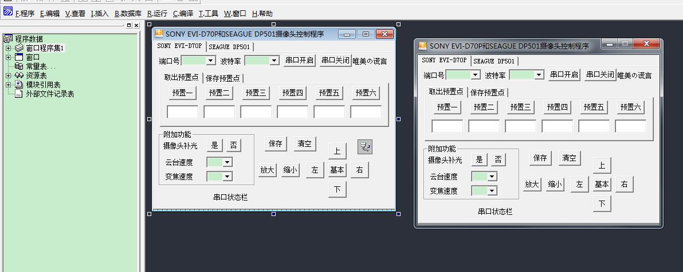Click the edit box under 预置四 in running window

click(x=557, y=126)
